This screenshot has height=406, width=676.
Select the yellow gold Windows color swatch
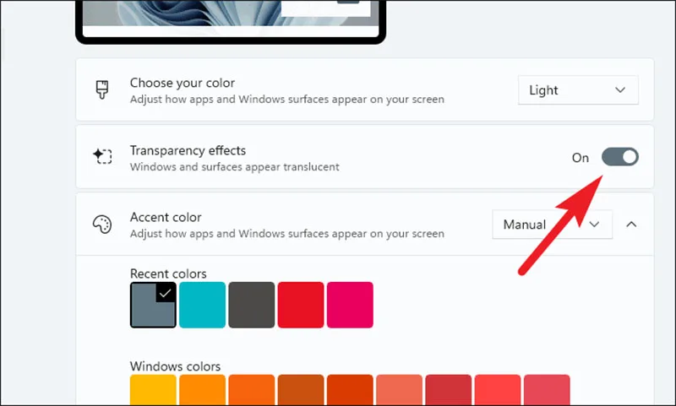pyautogui.click(x=153, y=390)
